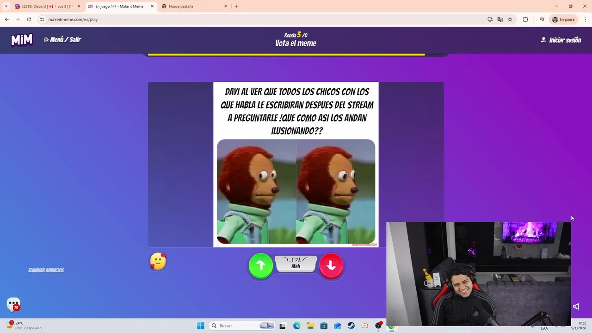Reload the page
Screen dimensions: 592x333
pyautogui.click(x=29, y=19)
